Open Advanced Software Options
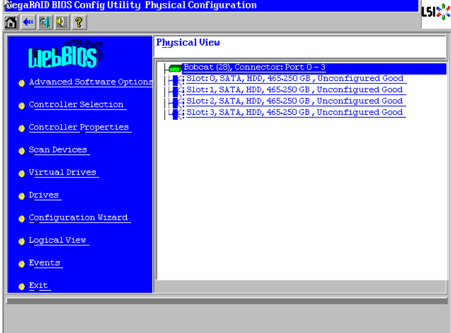The image size is (451, 333). 91,82
